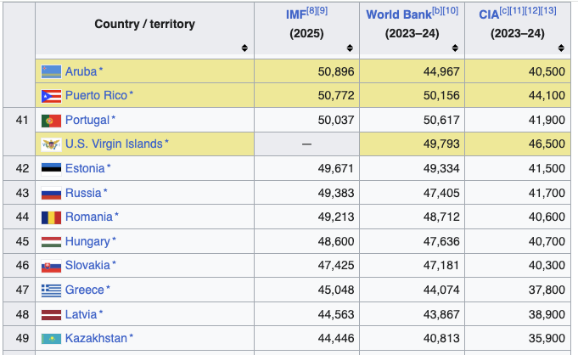Sort by World Bank column arrows
This screenshot has width=578, height=355.
point(455,48)
